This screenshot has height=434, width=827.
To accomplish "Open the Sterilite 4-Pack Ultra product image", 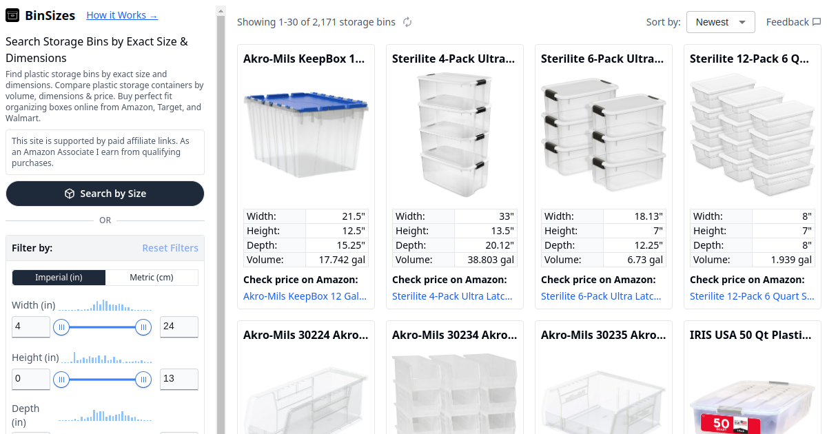I will 455,134.
